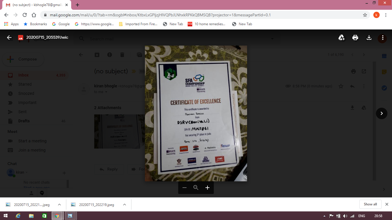Open a new browser tab

(77, 5)
